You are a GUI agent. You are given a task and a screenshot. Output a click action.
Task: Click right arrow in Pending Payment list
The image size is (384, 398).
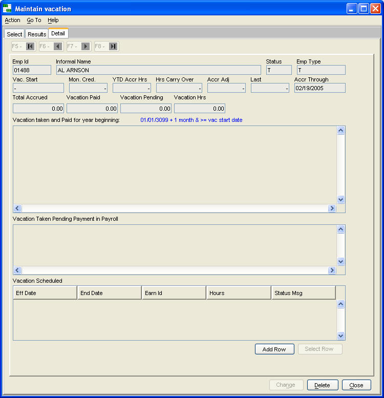point(332,270)
